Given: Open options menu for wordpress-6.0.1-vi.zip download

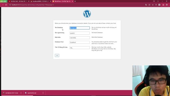Looking at the screenshot, I should point(21,93).
